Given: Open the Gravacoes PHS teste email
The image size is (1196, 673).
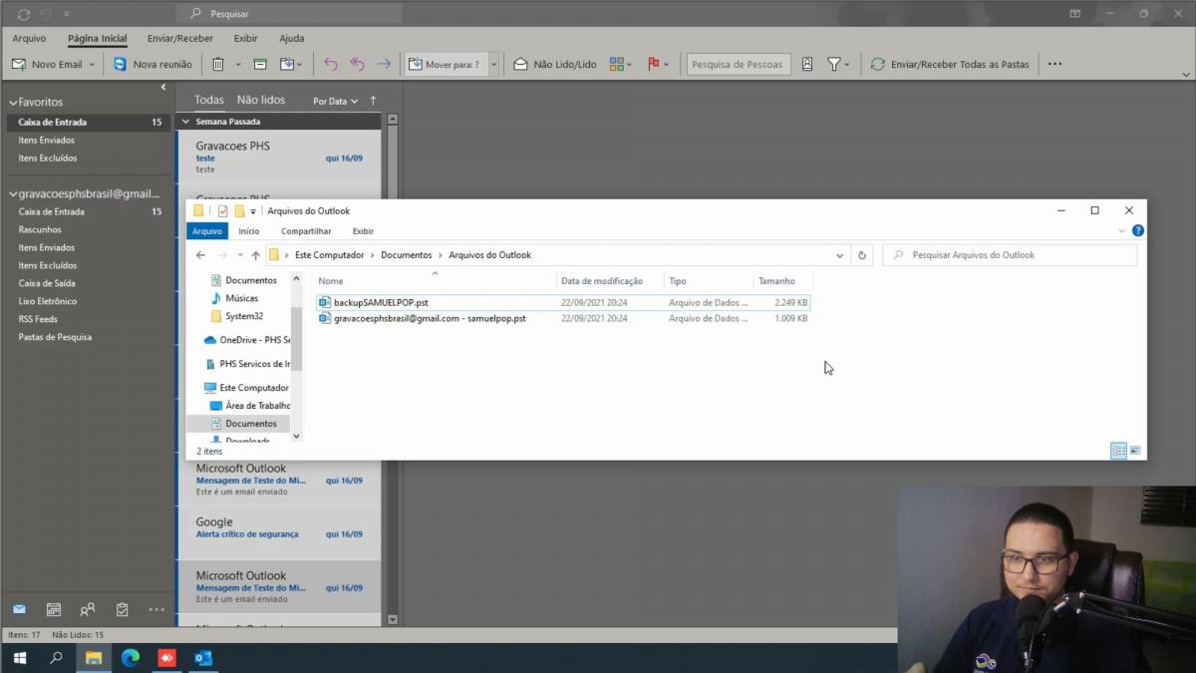Looking at the screenshot, I should tap(279, 157).
